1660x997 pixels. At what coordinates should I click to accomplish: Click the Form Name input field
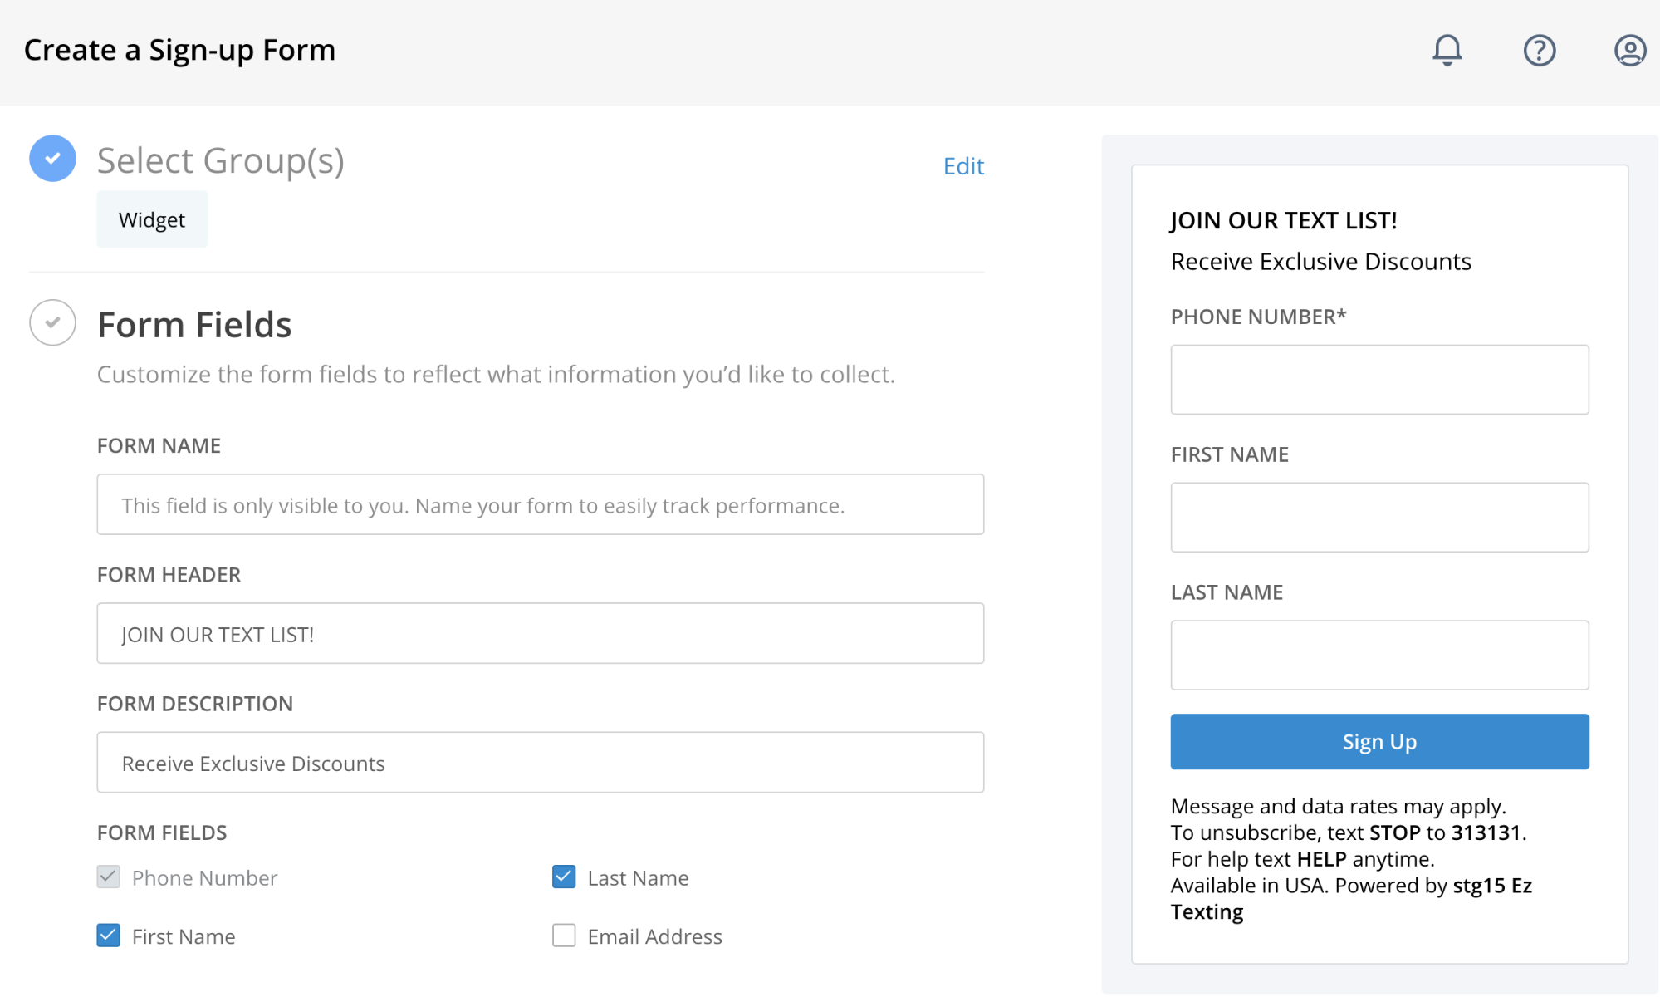(540, 505)
